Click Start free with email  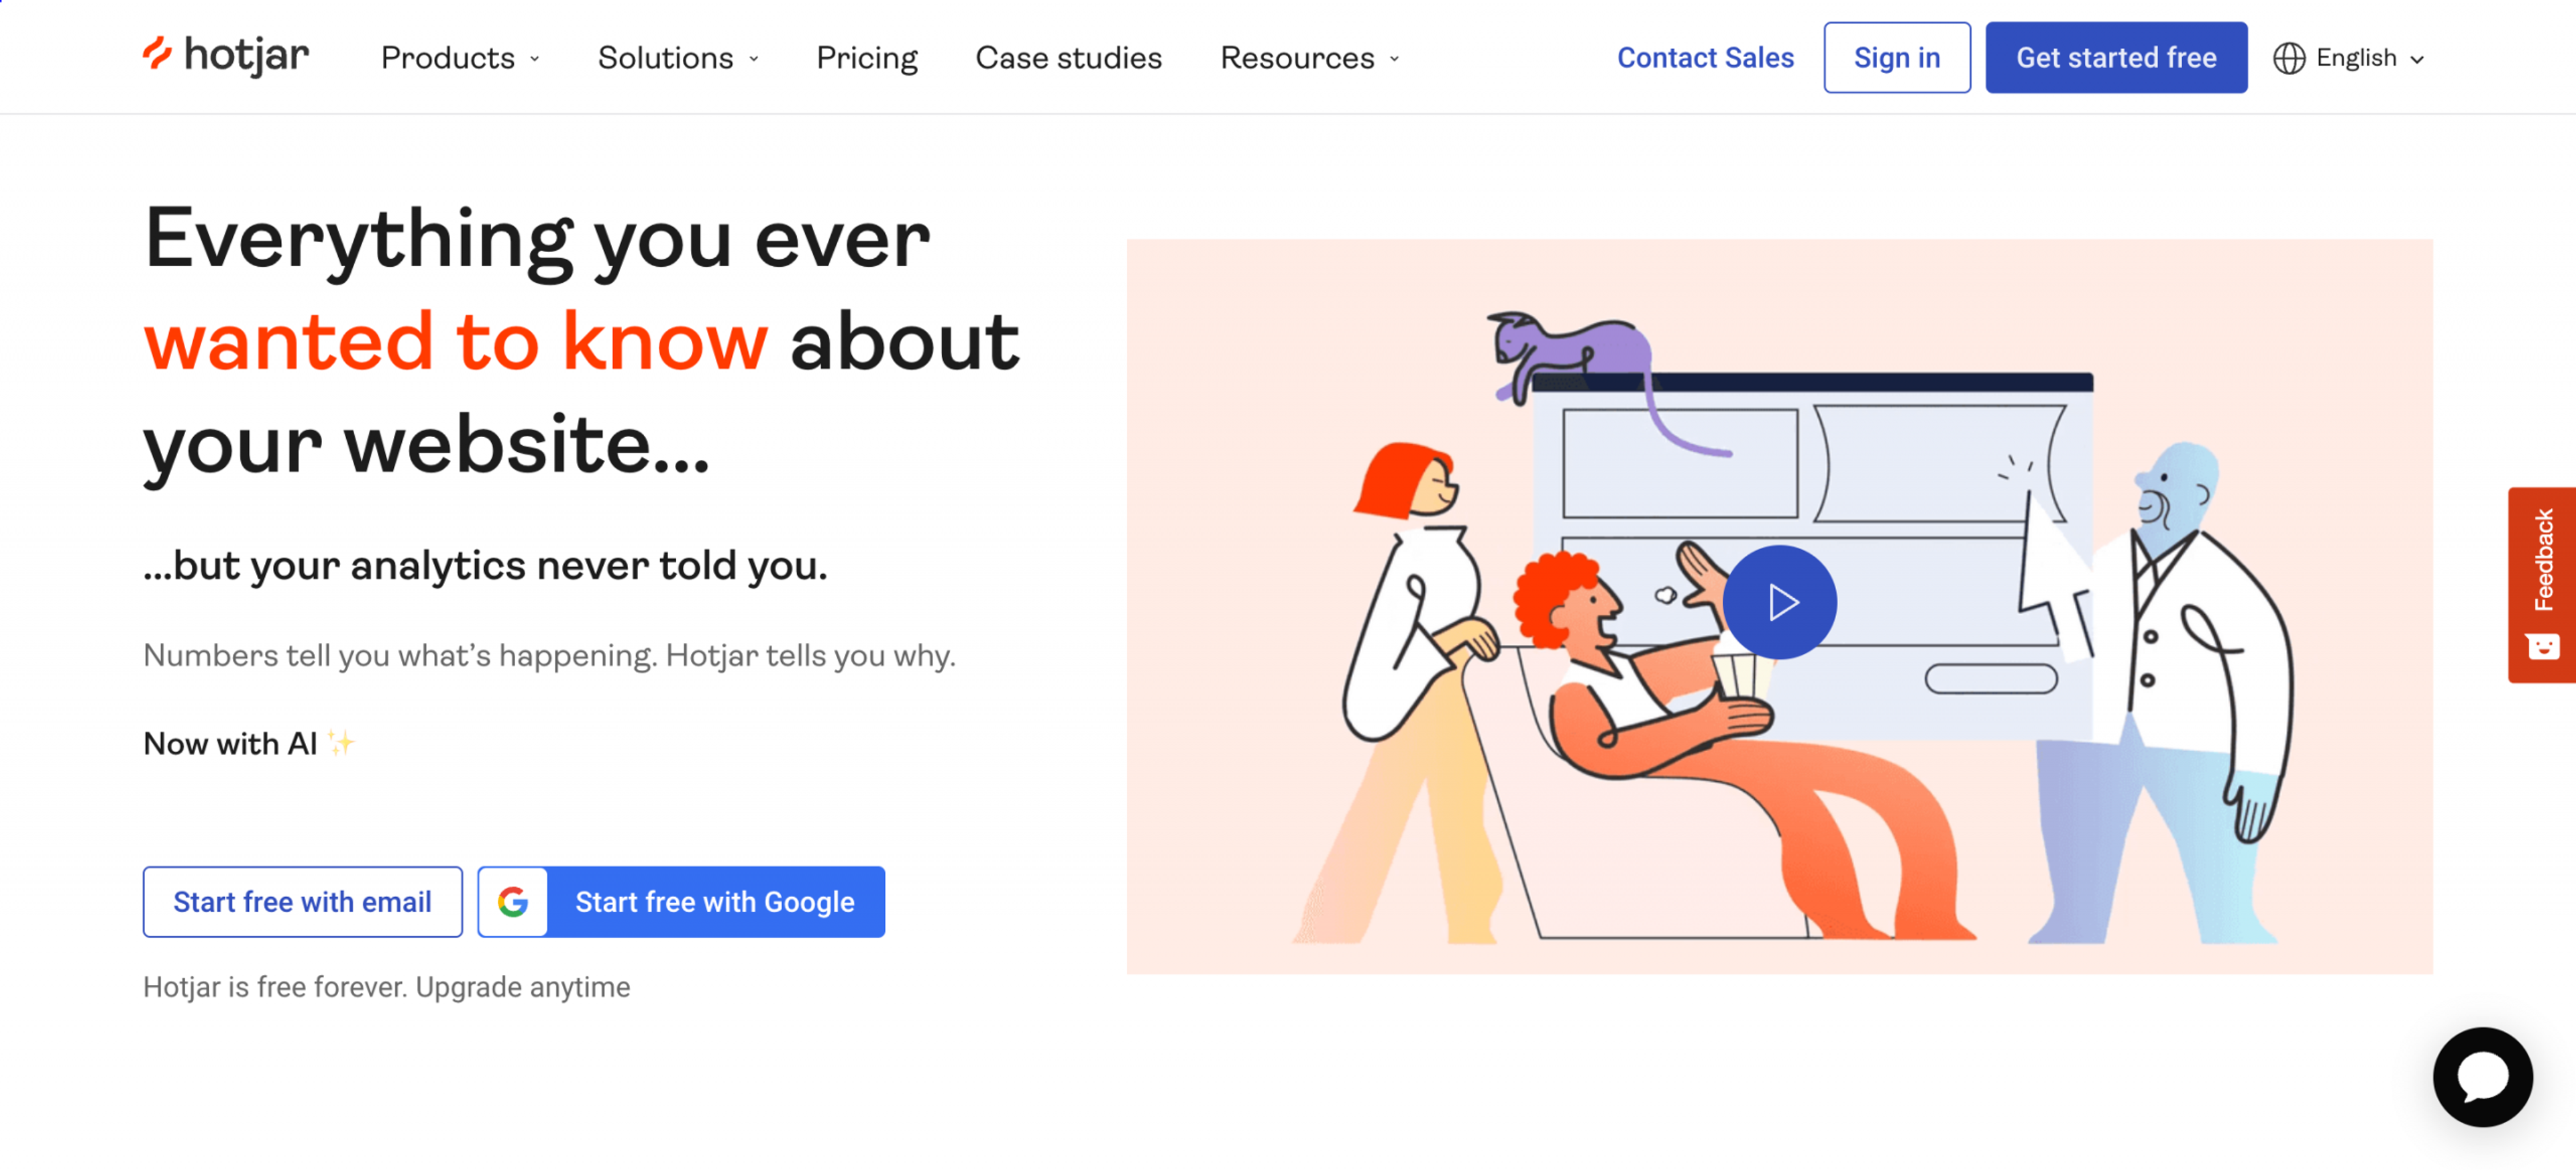[x=302, y=901]
